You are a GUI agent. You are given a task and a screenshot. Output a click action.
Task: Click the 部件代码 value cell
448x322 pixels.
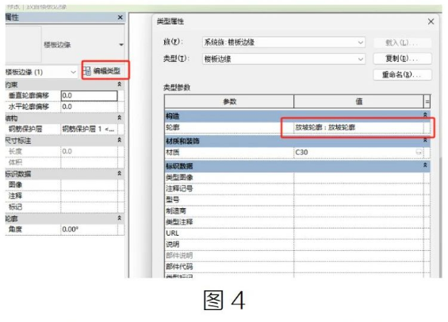[359, 267]
